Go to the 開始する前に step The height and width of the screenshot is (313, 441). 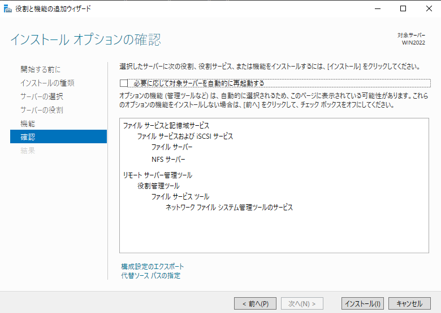pyautogui.click(x=40, y=69)
